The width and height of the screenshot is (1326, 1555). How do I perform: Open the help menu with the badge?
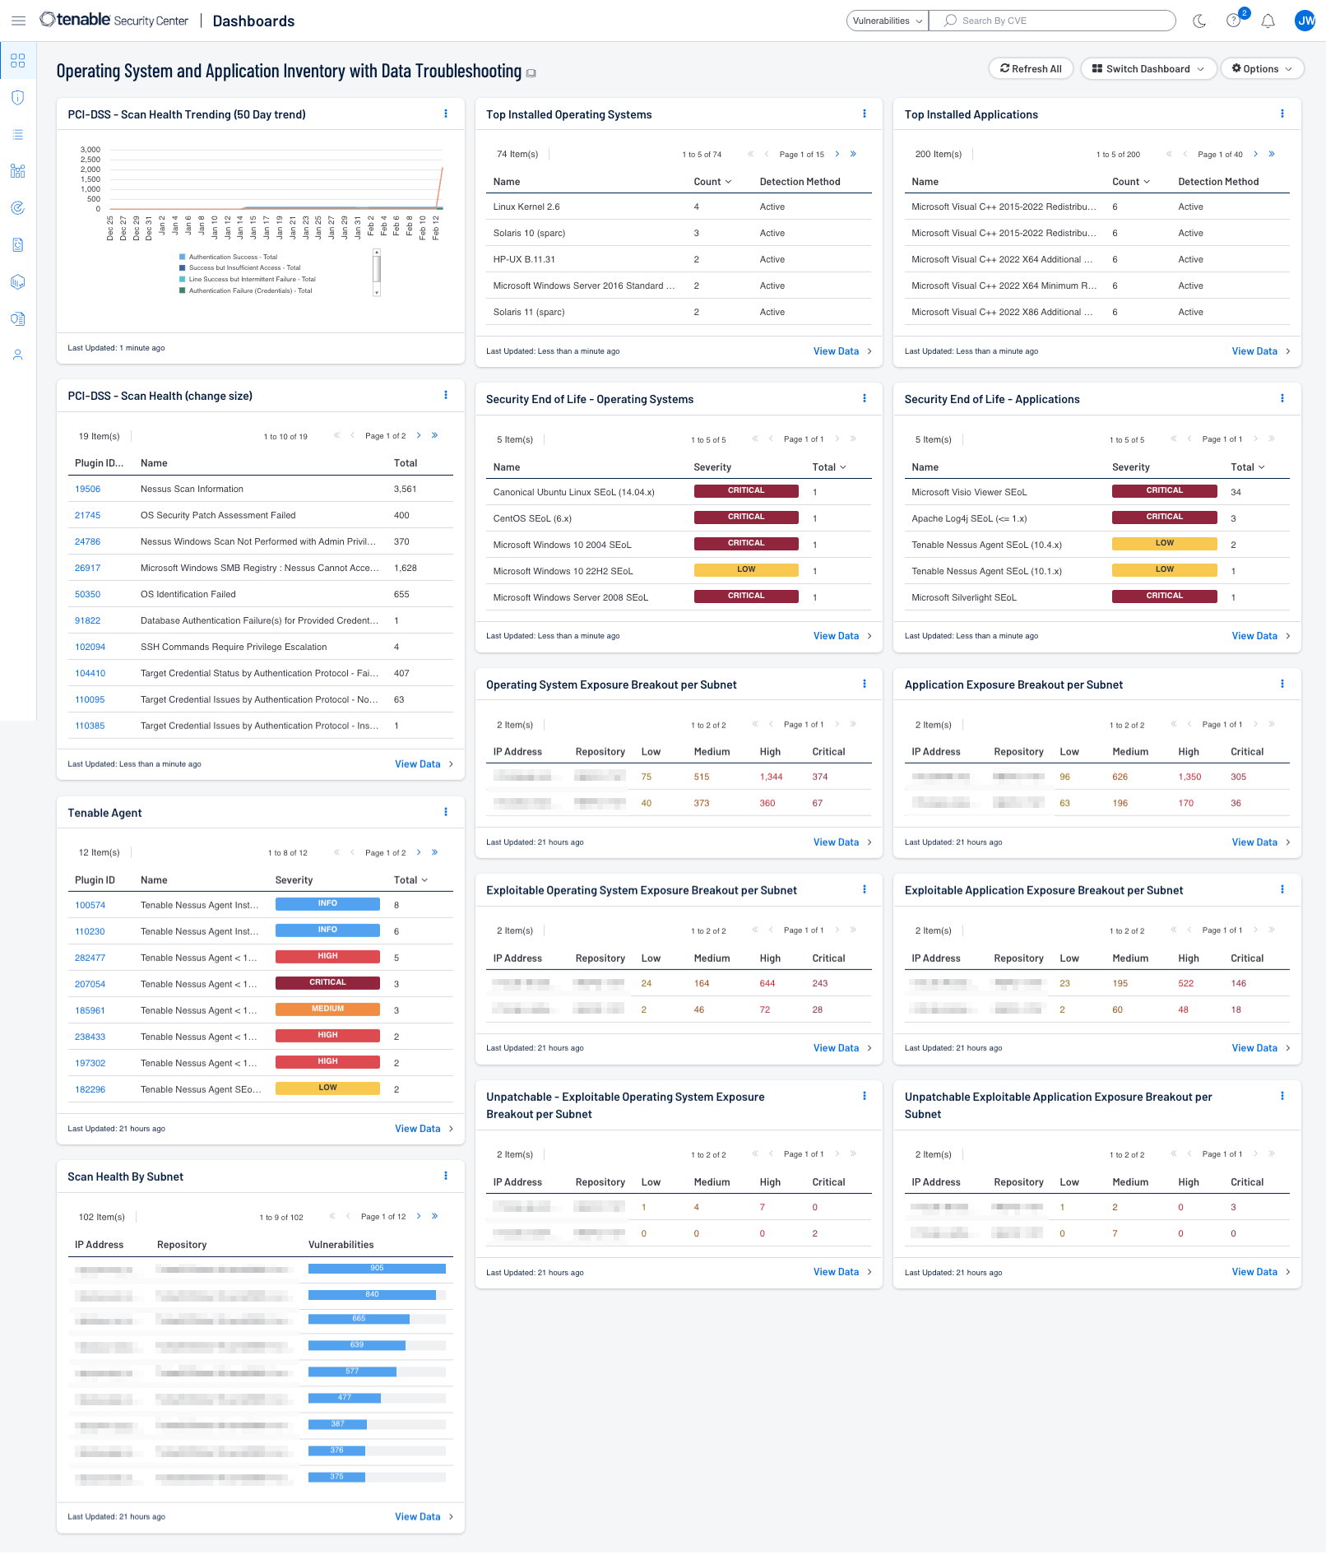click(1234, 21)
